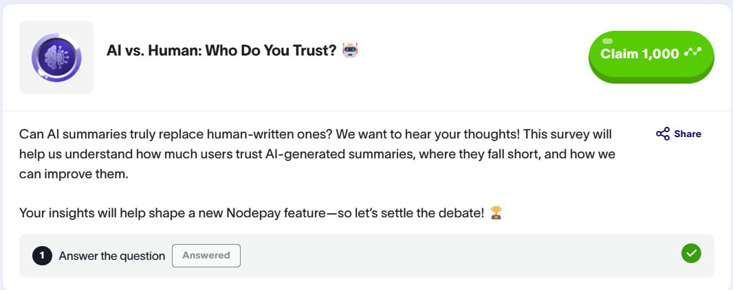Claim the 1,000 points reward
733x290 pixels.
coord(651,56)
